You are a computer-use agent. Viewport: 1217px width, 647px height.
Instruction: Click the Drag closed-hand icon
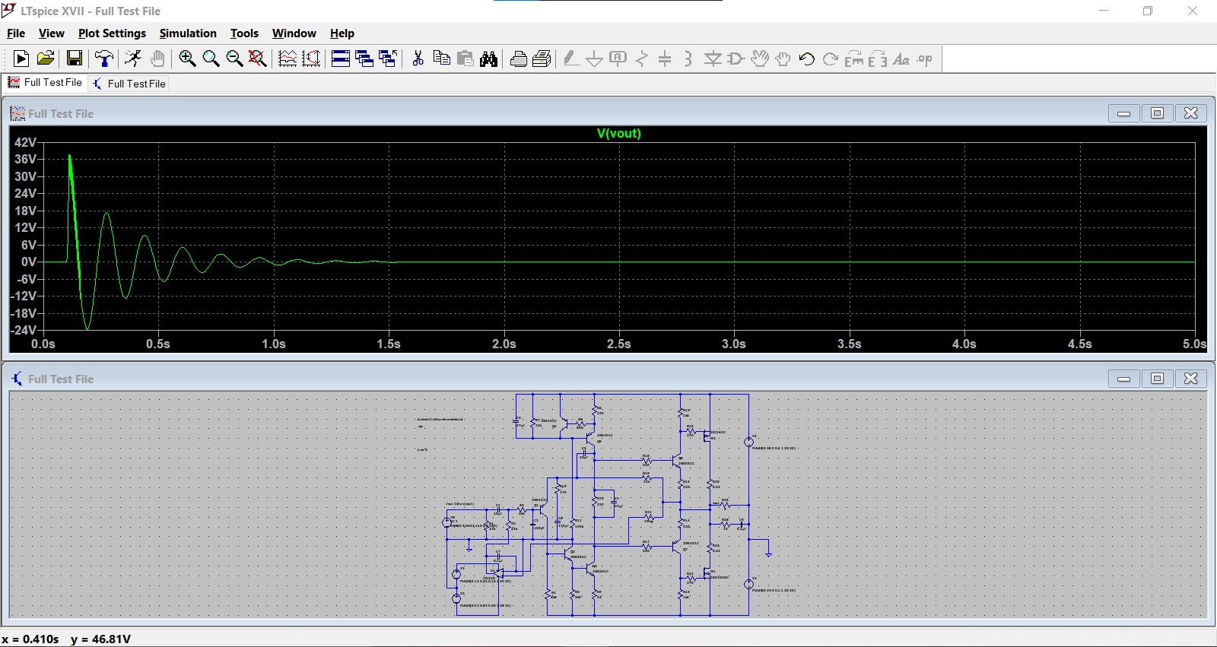[x=783, y=59]
